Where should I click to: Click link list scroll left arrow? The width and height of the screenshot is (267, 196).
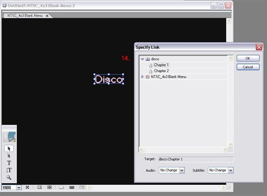[x=142, y=150]
